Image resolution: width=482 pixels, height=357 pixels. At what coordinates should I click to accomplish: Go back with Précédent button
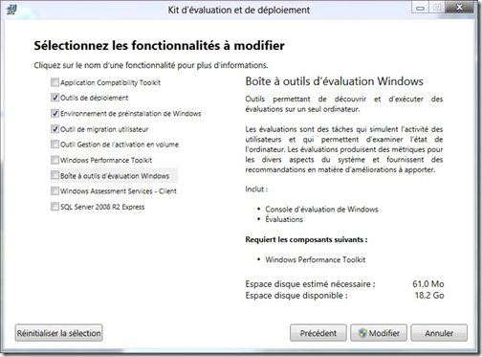click(318, 333)
